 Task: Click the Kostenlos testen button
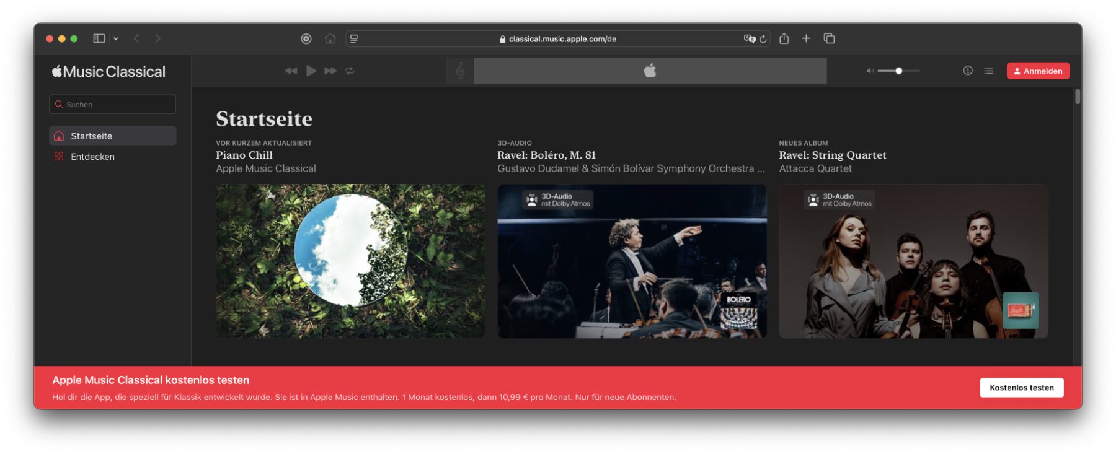click(1021, 388)
